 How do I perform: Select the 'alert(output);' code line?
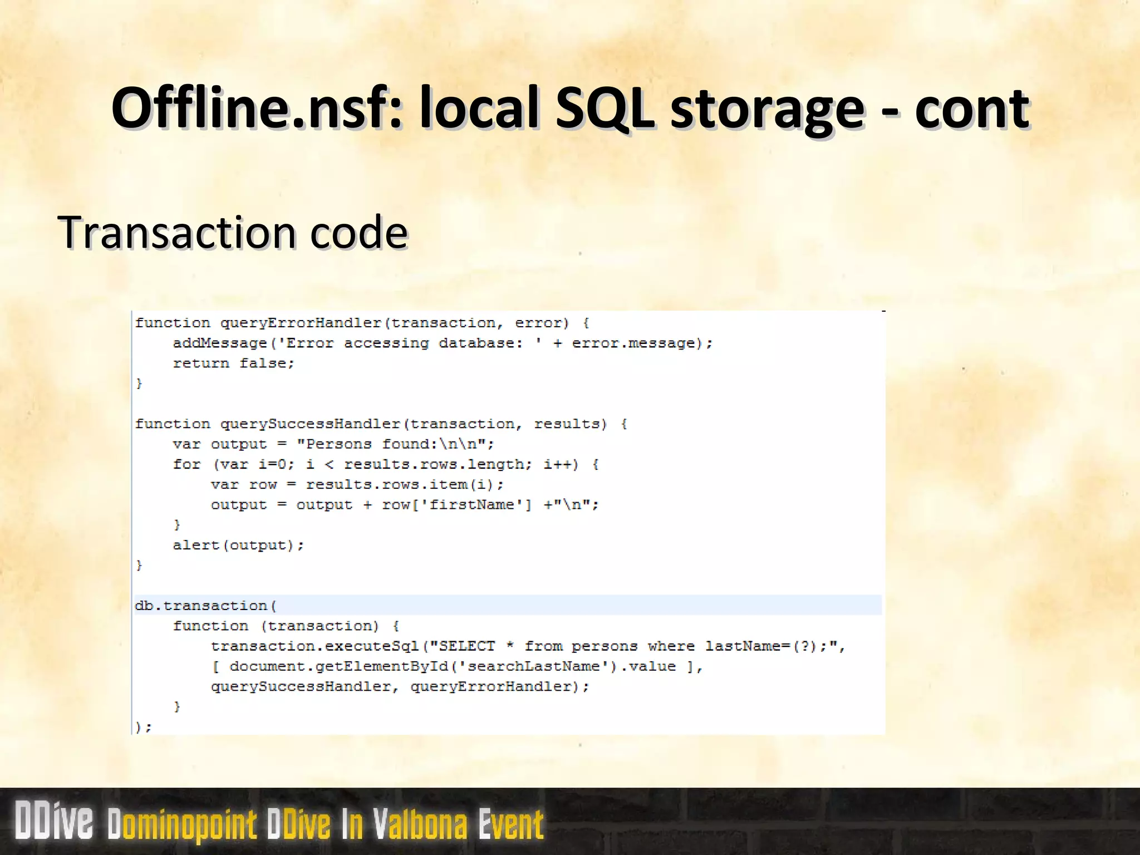tap(238, 546)
